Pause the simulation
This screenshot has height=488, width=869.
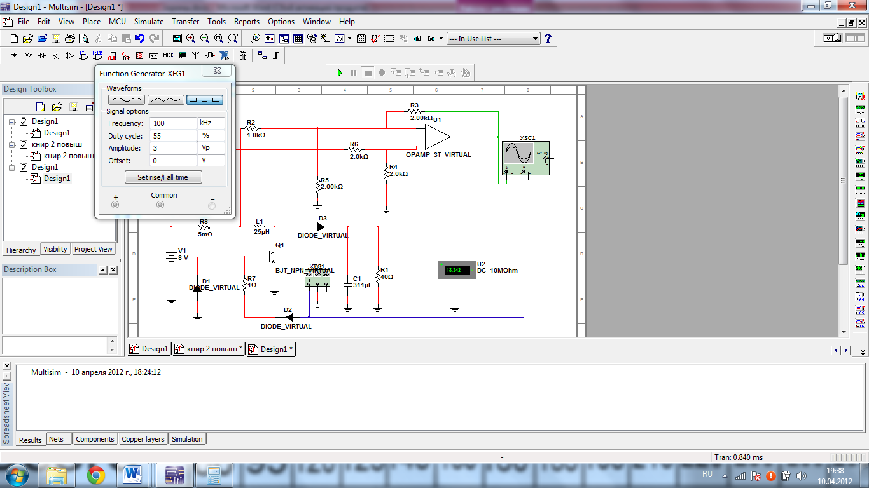tap(354, 72)
